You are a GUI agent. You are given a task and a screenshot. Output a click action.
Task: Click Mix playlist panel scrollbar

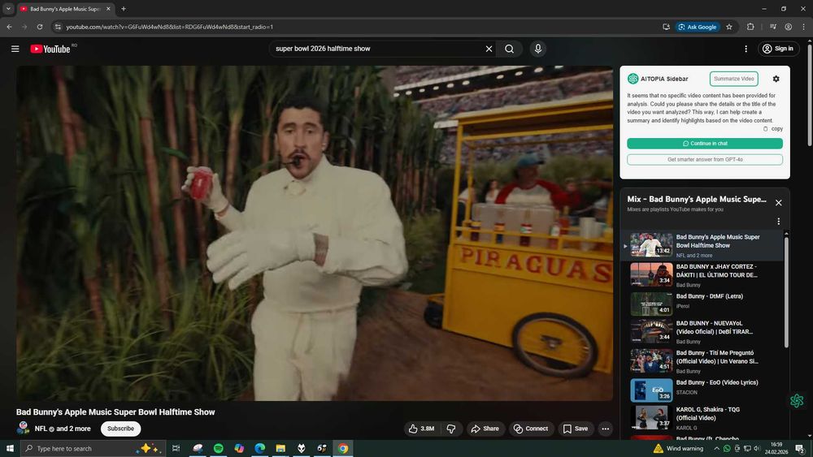pyautogui.click(x=786, y=291)
